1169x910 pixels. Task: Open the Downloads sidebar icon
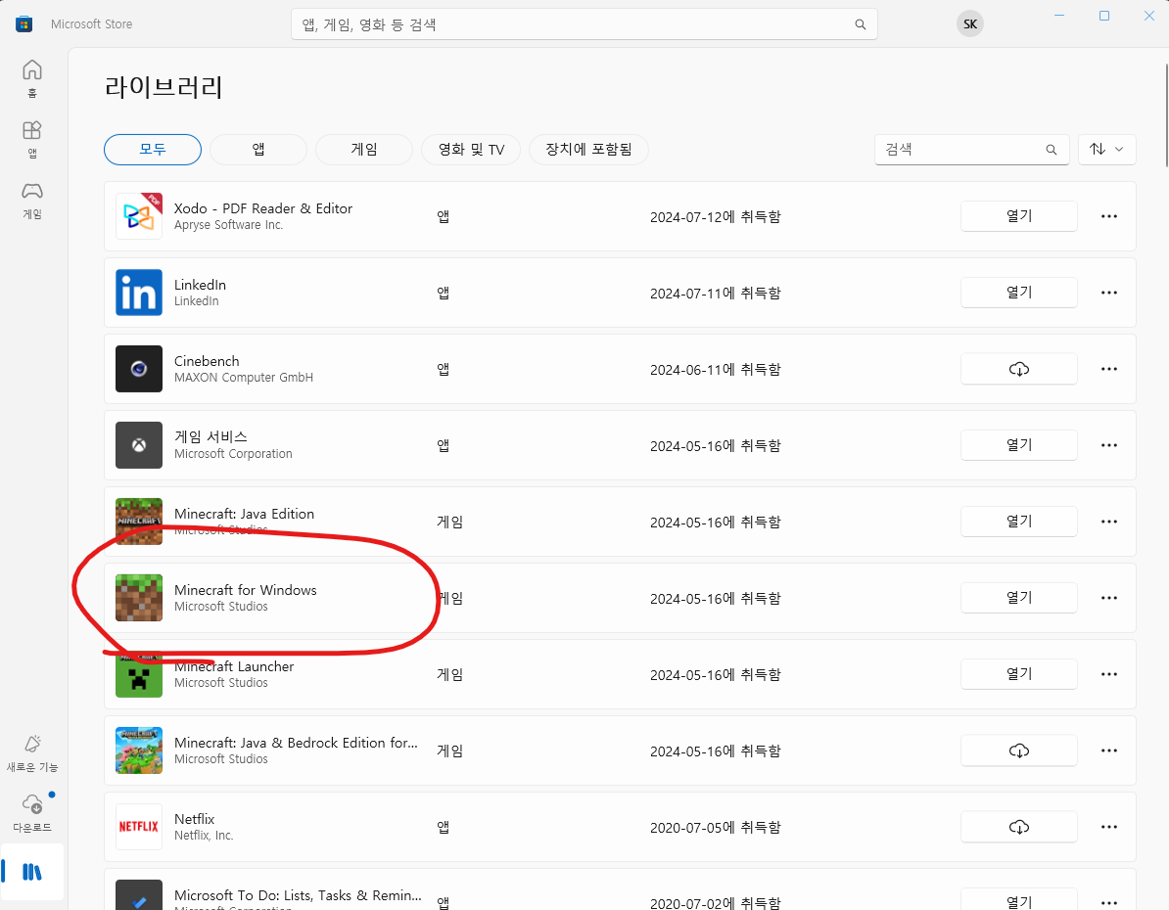32,814
